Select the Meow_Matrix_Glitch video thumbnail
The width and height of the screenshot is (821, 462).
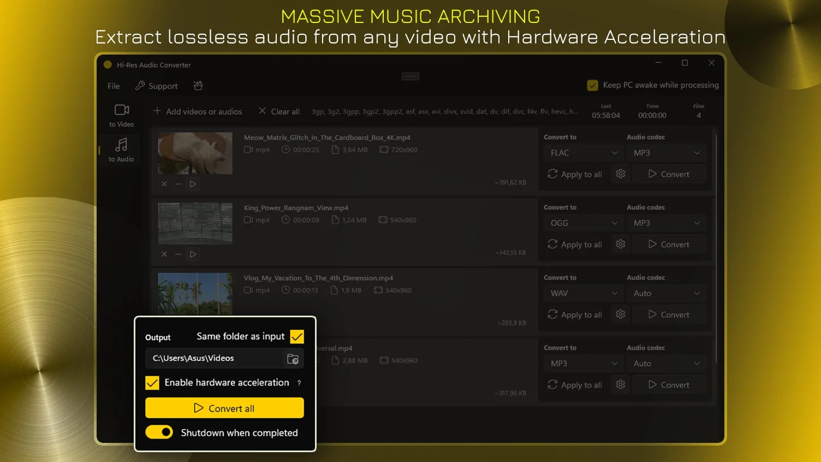[195, 153]
